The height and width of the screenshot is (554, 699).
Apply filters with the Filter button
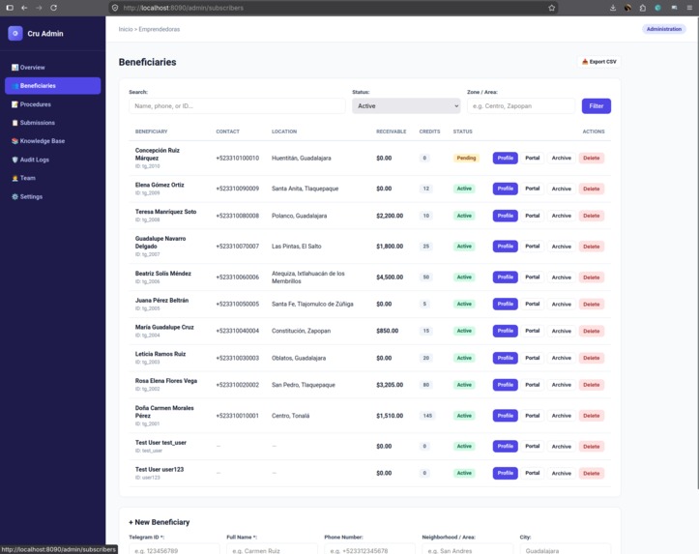(x=596, y=106)
